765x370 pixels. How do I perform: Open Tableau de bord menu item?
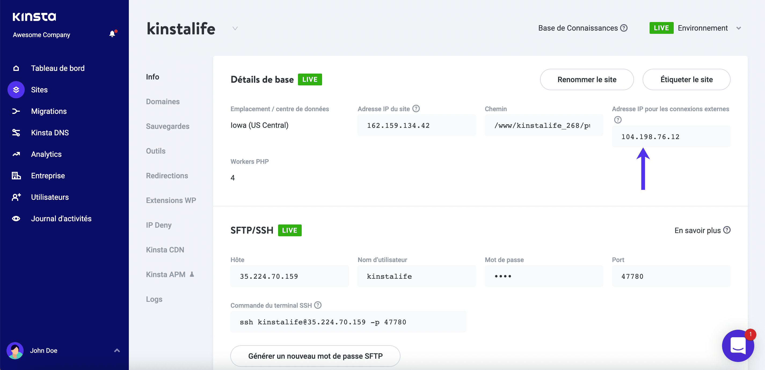(58, 68)
